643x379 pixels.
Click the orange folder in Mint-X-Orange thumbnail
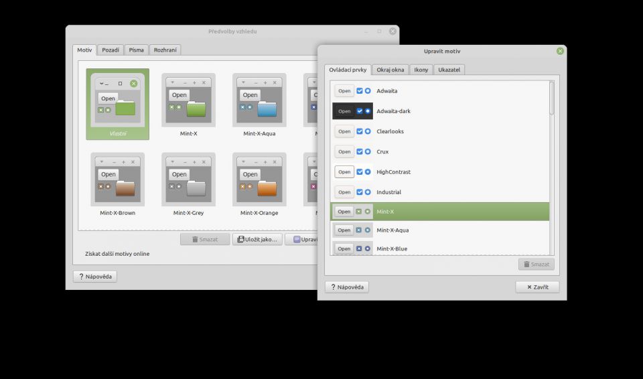pyautogui.click(x=267, y=188)
